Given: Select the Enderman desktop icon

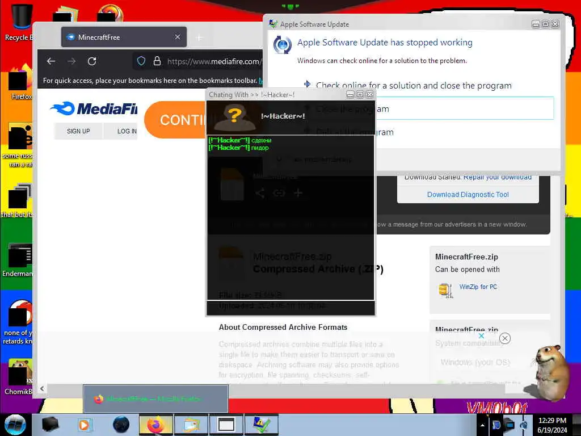Looking at the screenshot, I should pyautogui.click(x=18, y=260).
